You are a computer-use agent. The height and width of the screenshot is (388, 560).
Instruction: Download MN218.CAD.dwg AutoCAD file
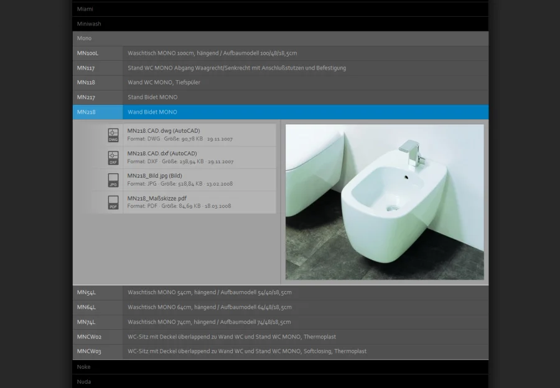[163, 131]
